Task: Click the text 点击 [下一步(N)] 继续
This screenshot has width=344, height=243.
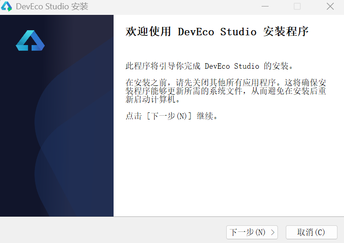Action: (172, 116)
